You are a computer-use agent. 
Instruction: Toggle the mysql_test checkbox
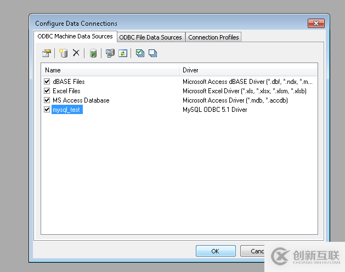tap(47, 109)
